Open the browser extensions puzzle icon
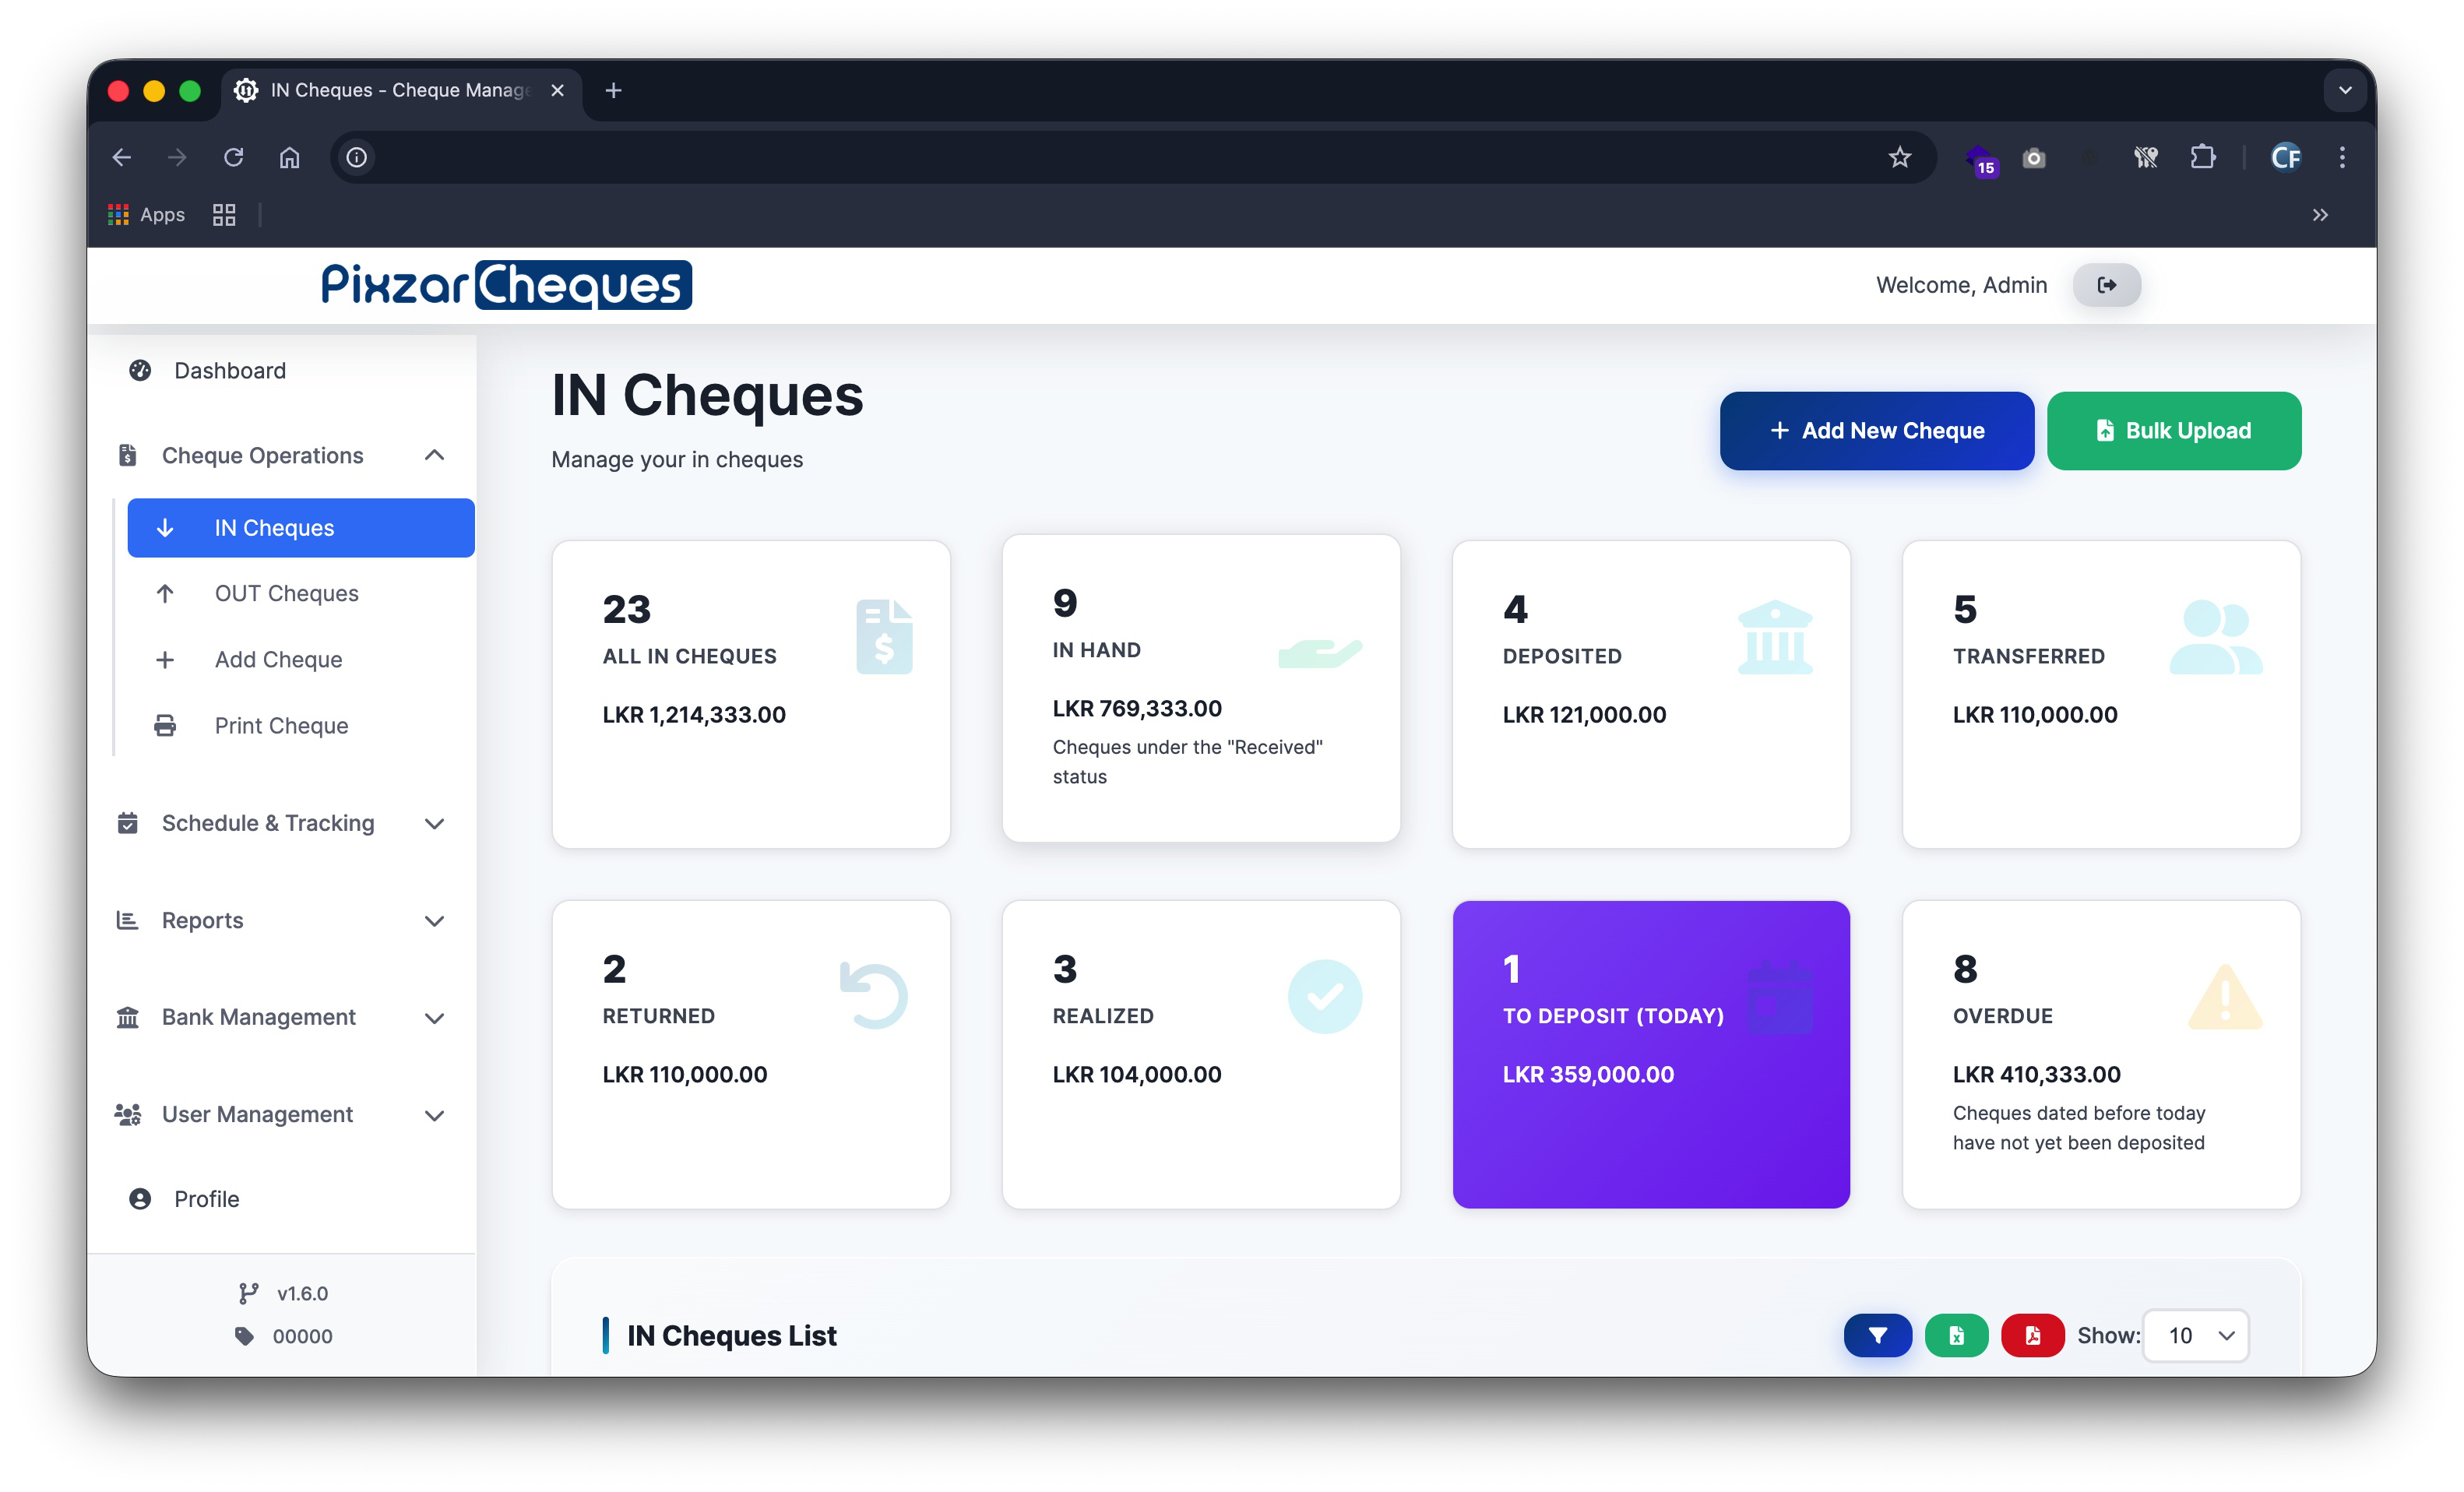 pos(2201,157)
